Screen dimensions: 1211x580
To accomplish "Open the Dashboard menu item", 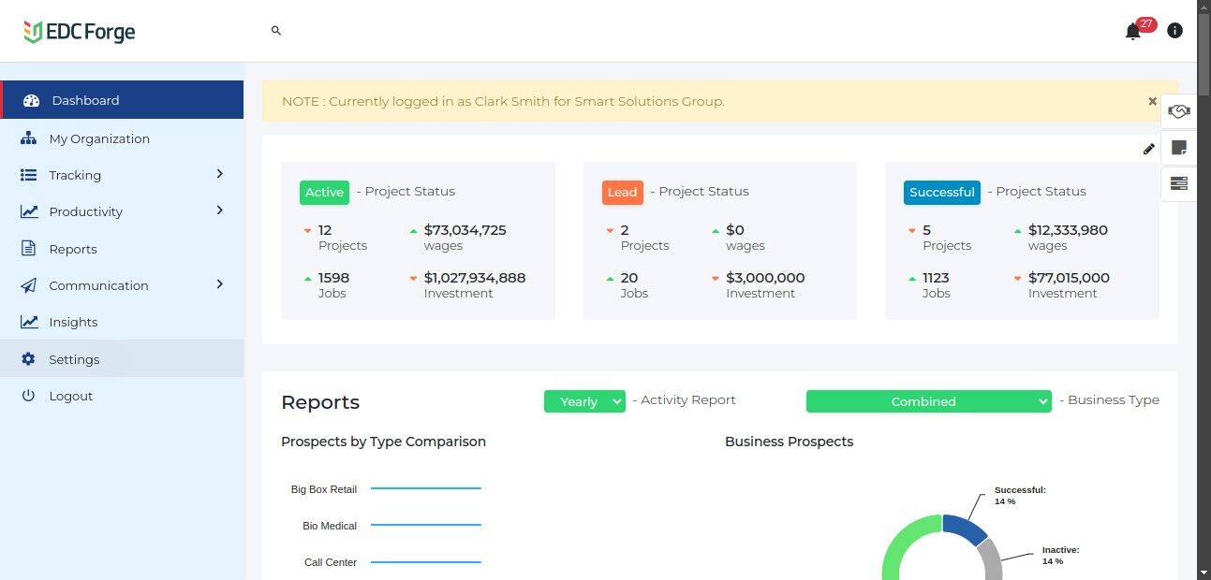I will (x=123, y=100).
